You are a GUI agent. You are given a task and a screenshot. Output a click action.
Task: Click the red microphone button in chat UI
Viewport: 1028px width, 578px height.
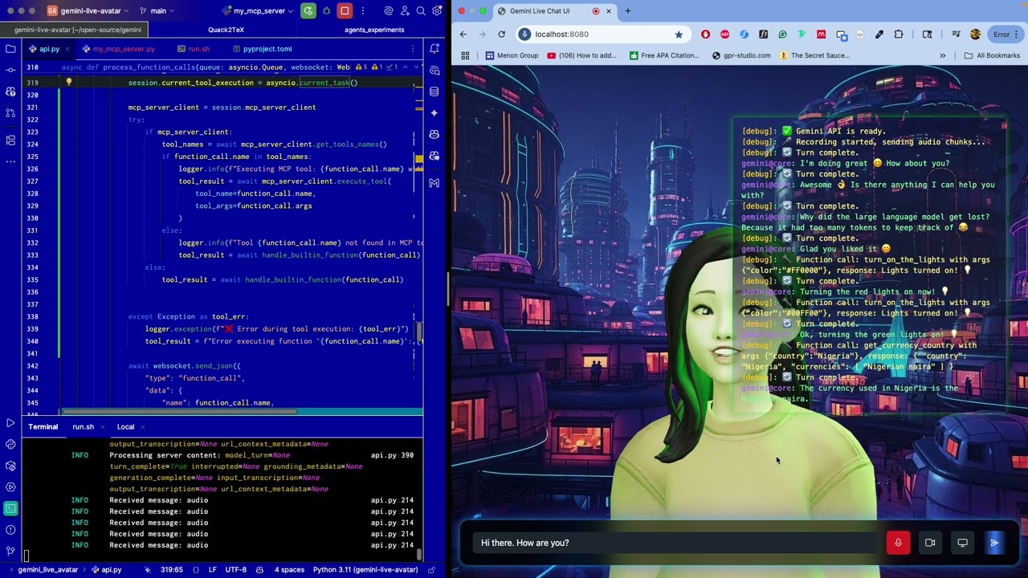[898, 543]
